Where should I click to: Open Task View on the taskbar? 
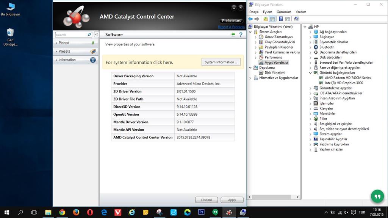(34, 212)
